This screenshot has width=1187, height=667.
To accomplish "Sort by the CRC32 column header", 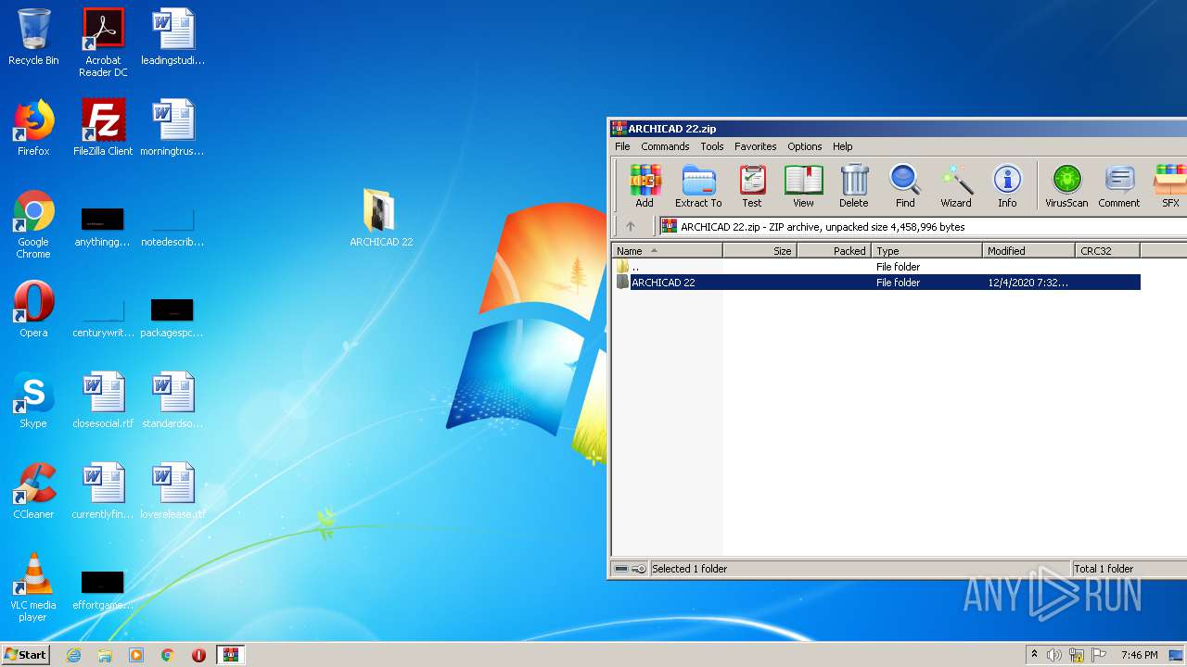I will [x=1107, y=251].
